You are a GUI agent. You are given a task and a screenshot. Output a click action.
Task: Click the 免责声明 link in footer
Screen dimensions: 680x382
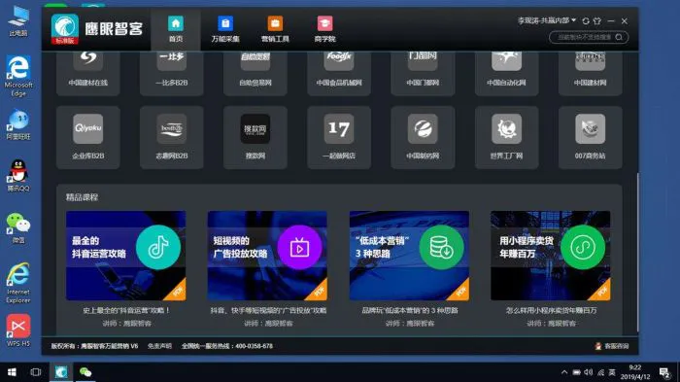point(159,346)
